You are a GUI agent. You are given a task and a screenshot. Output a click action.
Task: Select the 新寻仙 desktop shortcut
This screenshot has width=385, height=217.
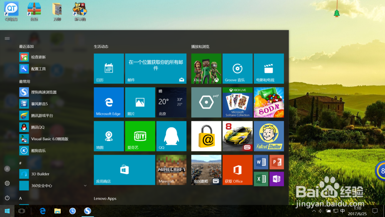point(80,11)
